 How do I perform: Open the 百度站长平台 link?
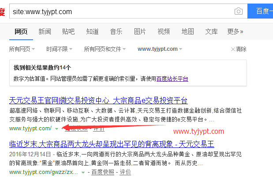pos(172,79)
